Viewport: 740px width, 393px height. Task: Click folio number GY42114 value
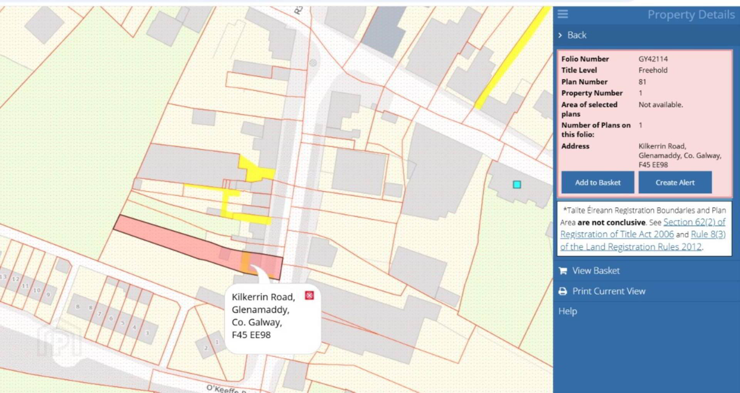(x=653, y=59)
